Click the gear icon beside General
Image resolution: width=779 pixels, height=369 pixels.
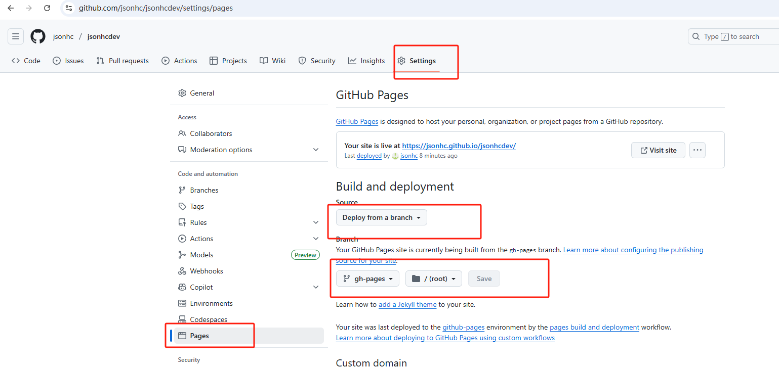point(182,93)
